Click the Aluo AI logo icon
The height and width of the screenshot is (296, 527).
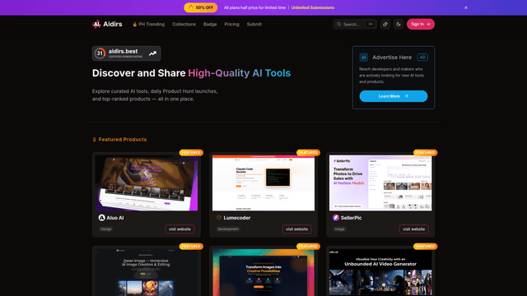(101, 218)
